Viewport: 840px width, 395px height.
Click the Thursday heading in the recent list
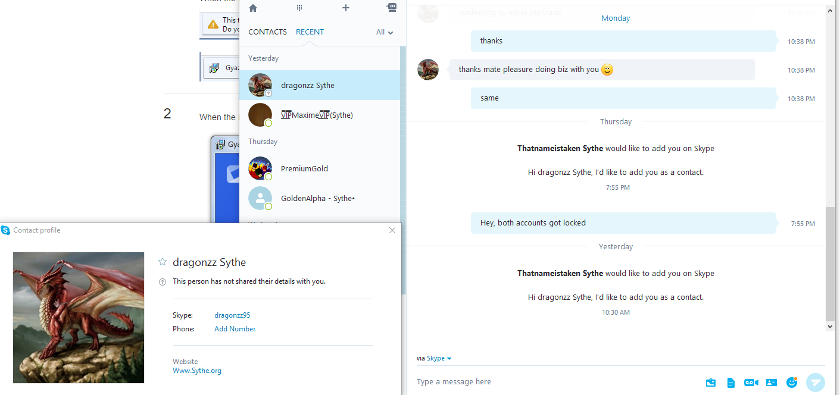[x=263, y=142]
